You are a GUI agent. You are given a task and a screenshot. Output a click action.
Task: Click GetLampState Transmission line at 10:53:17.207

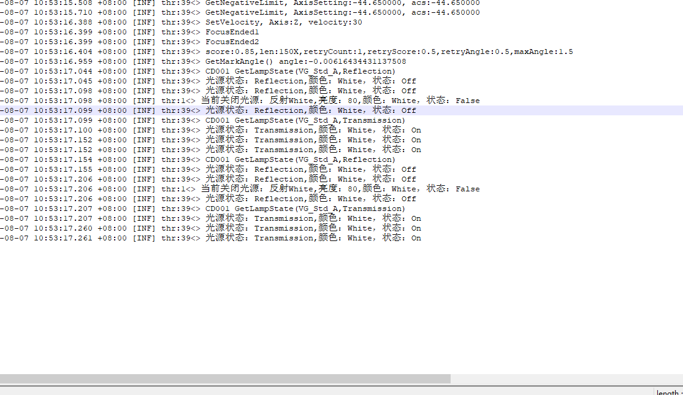305,209
